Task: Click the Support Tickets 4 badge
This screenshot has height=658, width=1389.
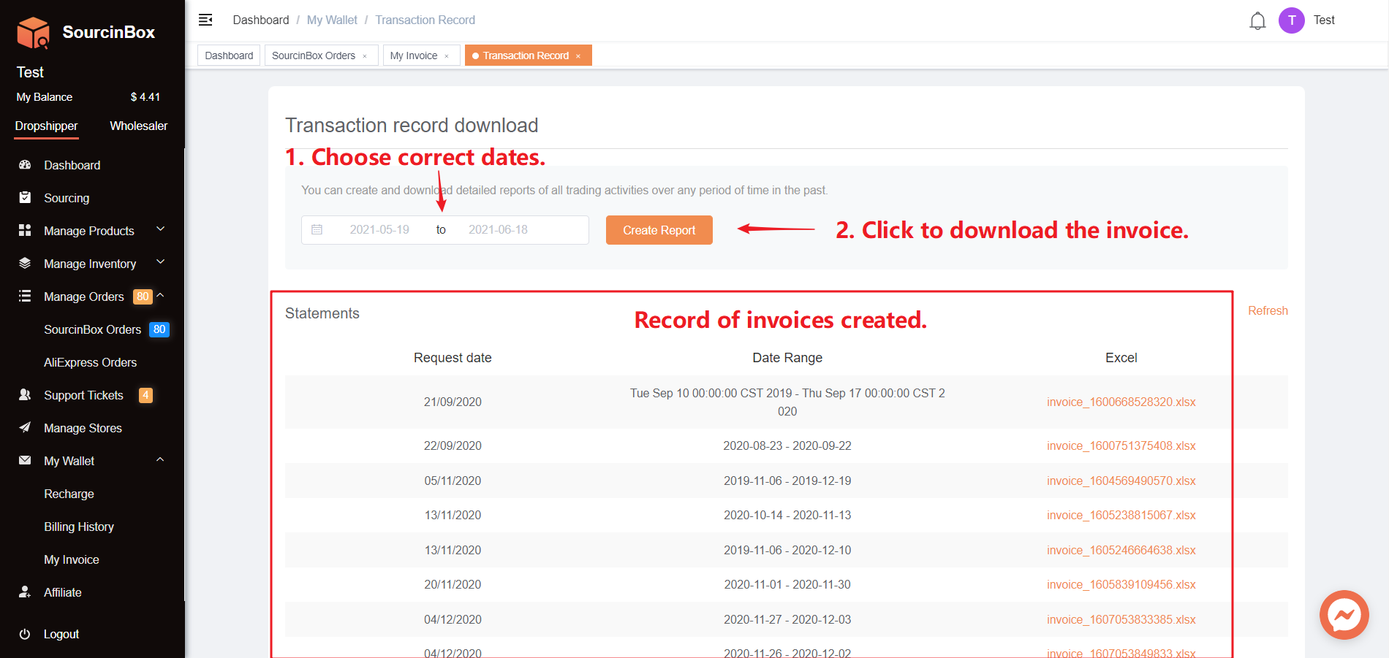Action: (x=145, y=395)
